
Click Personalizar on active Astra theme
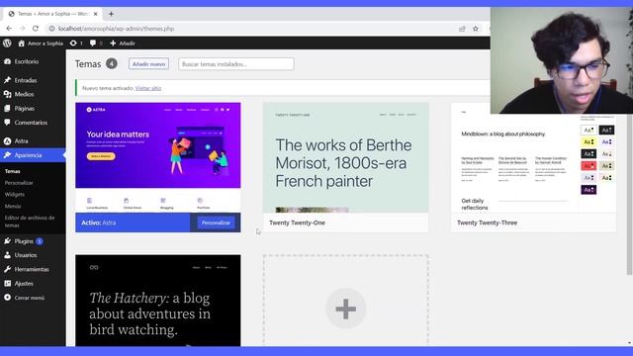coord(216,222)
